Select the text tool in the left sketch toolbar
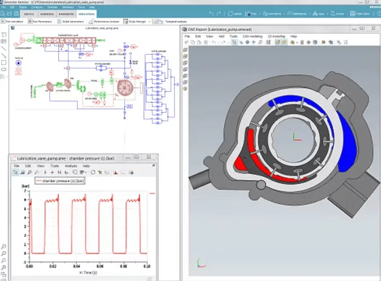The height and width of the screenshot is (281, 381). 4,34
